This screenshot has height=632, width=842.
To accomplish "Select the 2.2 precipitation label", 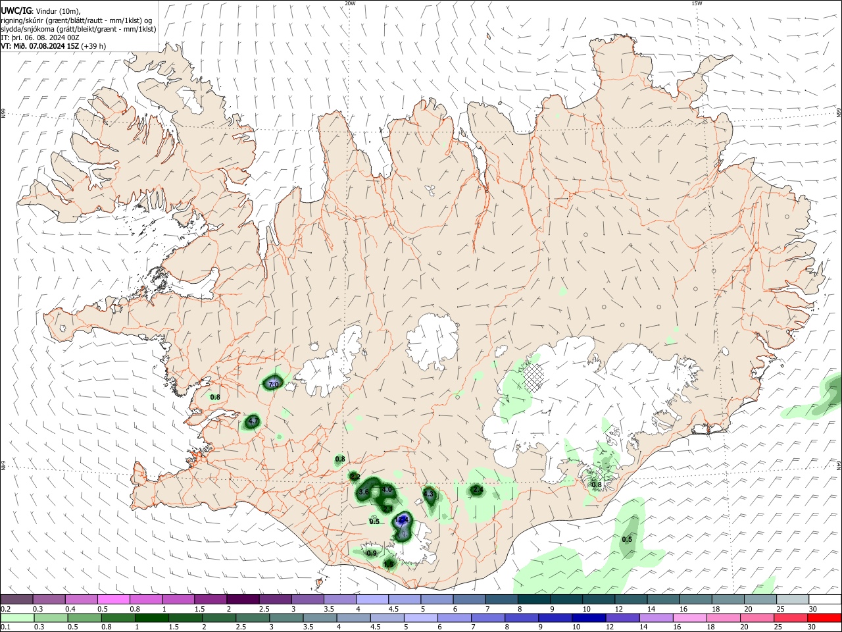I will click(355, 477).
